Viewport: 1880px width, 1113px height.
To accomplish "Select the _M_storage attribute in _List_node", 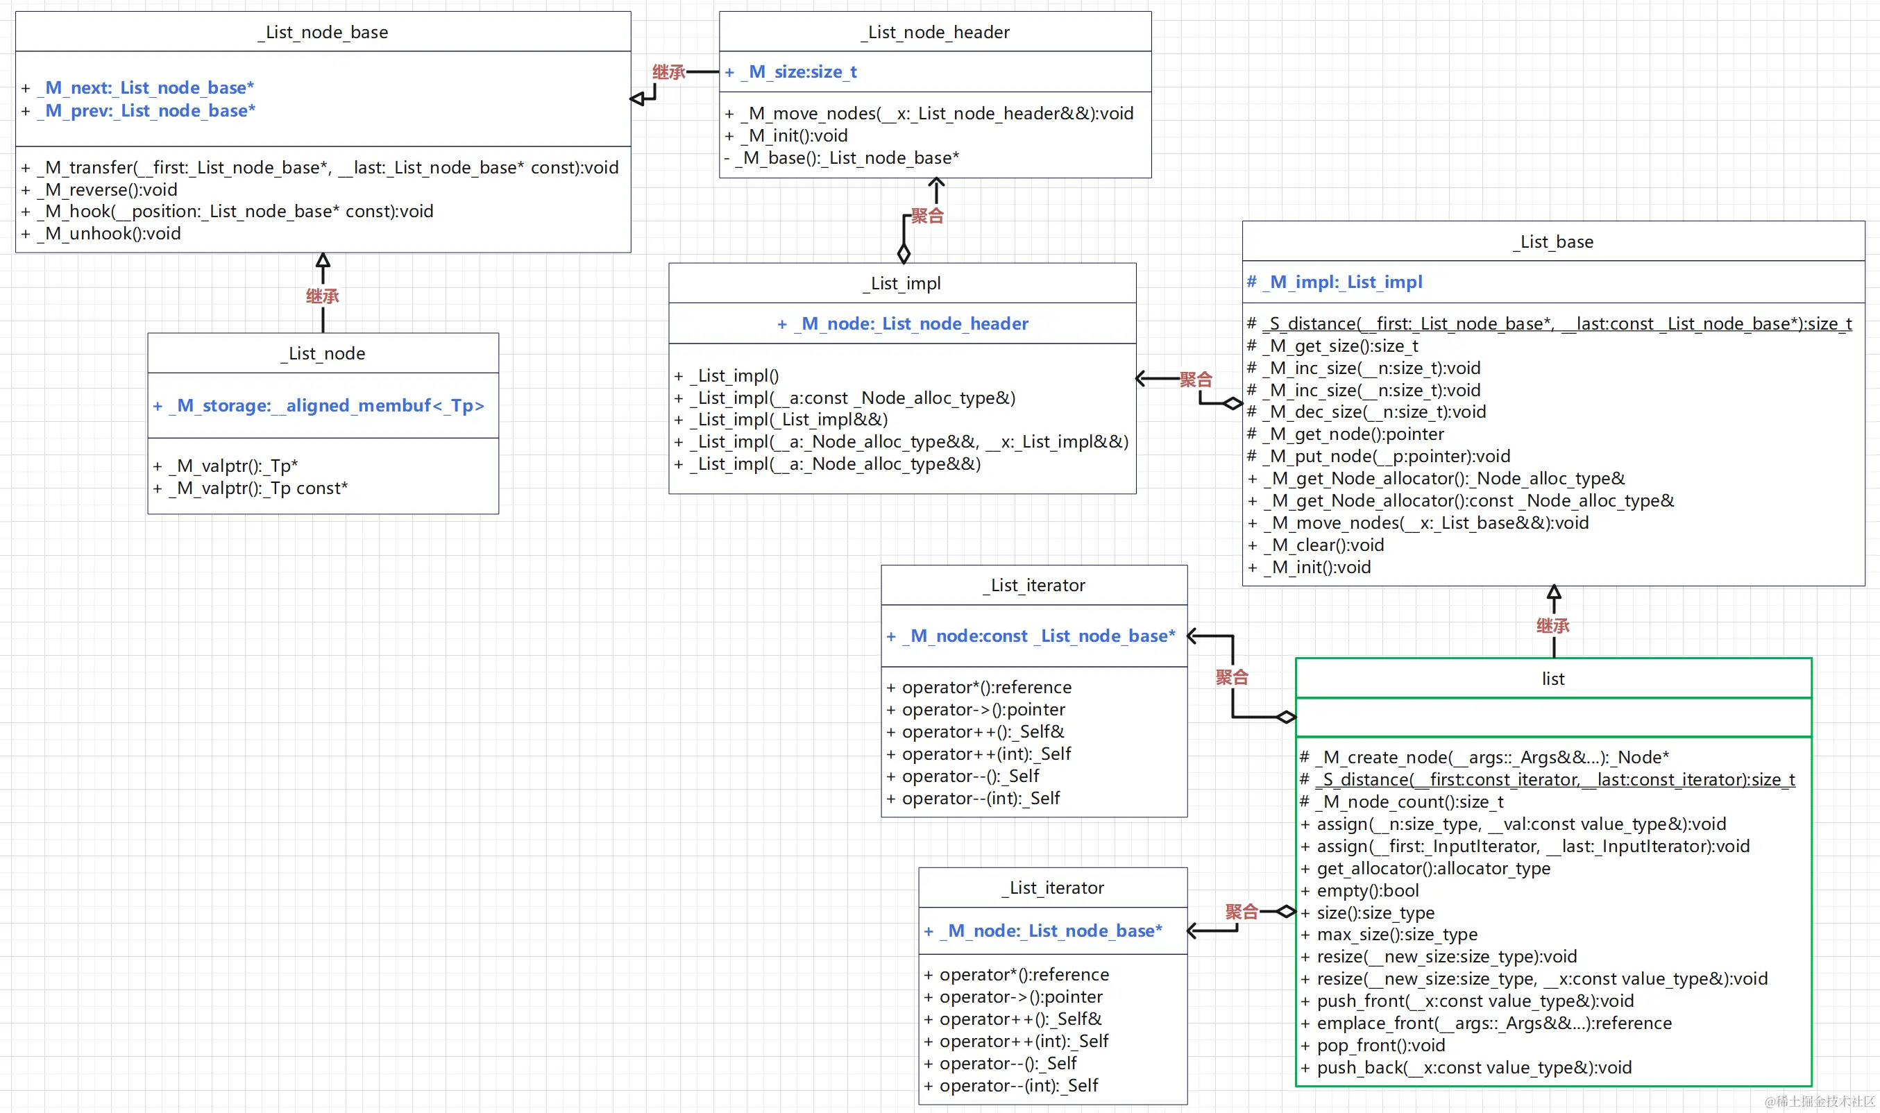I will 319,406.
